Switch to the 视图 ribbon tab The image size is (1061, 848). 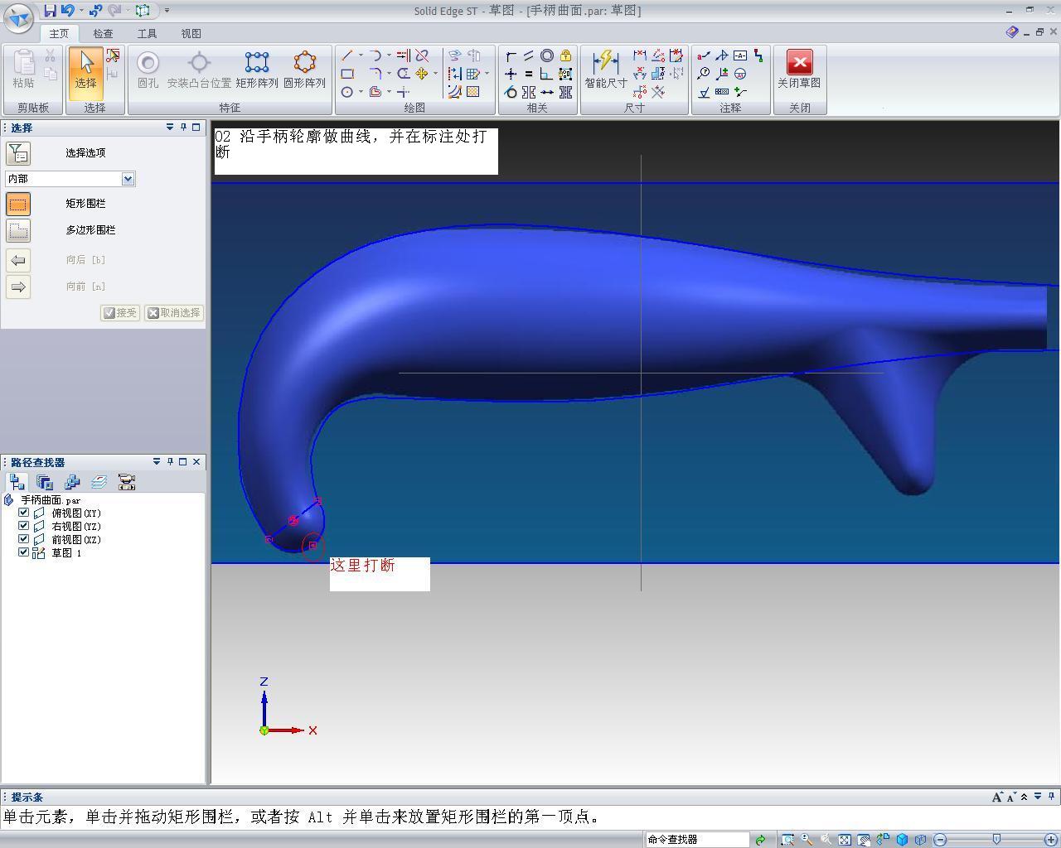[x=191, y=33]
